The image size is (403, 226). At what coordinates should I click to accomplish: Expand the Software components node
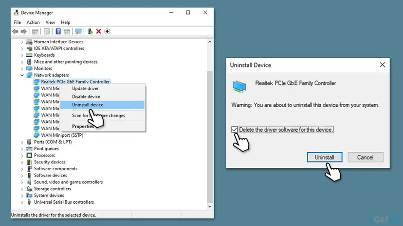(22, 169)
